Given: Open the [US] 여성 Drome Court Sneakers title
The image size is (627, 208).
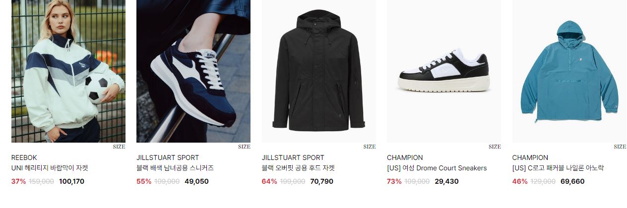Looking at the screenshot, I should pos(437,168).
